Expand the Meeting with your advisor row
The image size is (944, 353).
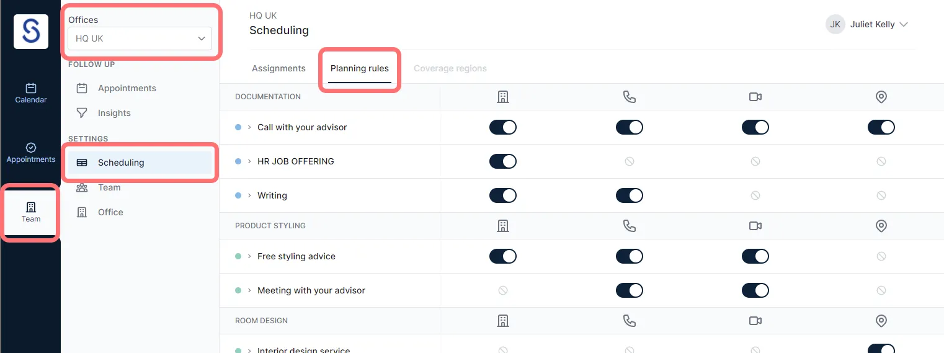249,290
